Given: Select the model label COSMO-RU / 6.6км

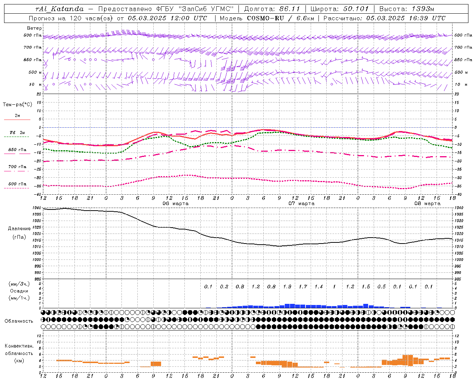Looking at the screenshot, I should [x=281, y=18].
